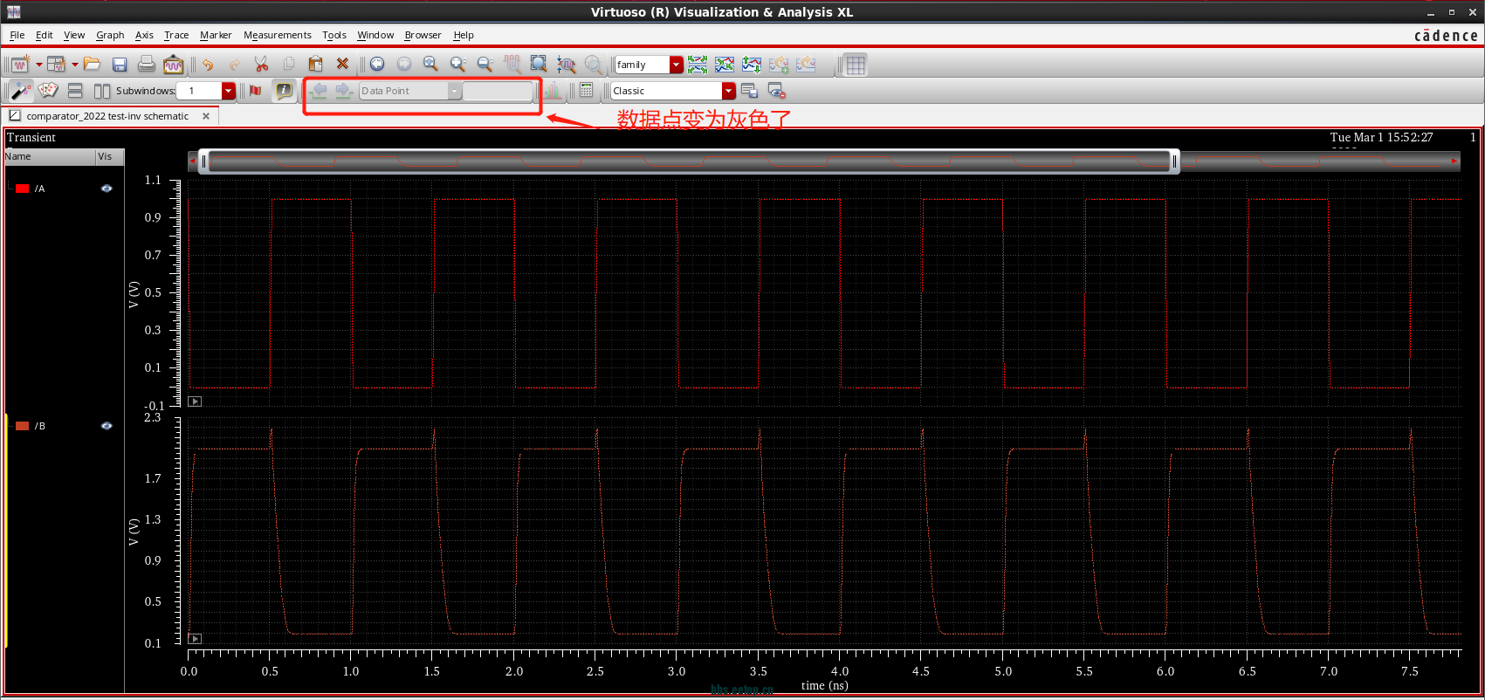Click the framed waveform image icon
Screen dimensions: 1485x700
tap(173, 65)
